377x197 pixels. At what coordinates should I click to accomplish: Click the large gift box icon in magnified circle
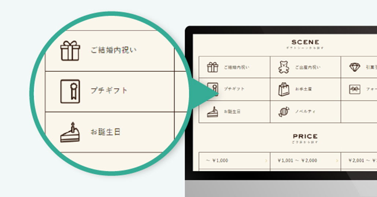pyautogui.click(x=70, y=51)
